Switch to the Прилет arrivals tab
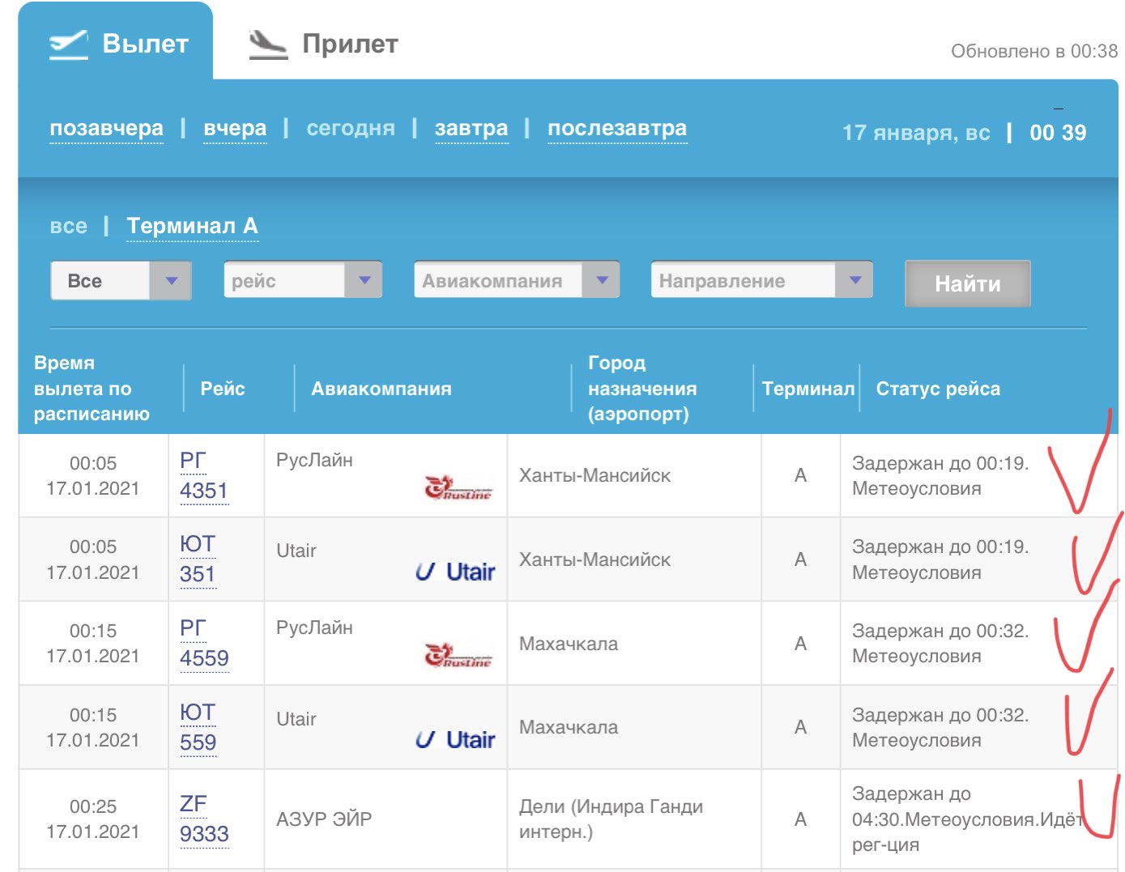Screen dimensions: 1125x872 tap(323, 44)
